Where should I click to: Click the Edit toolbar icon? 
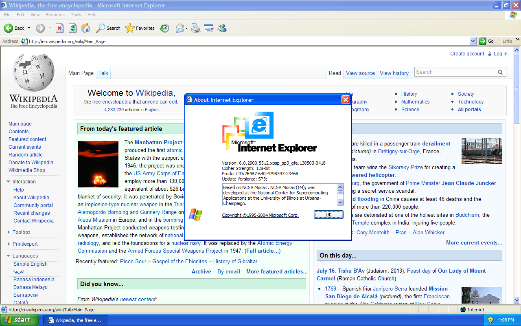209,28
